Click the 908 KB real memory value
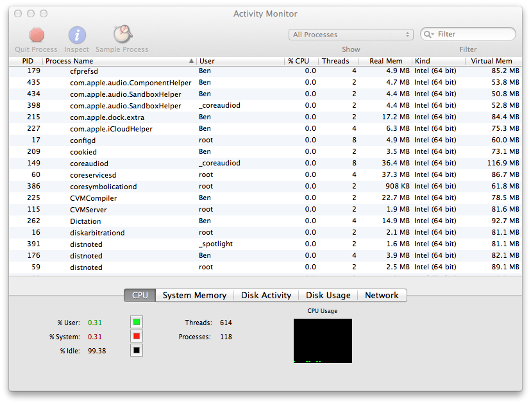The height and width of the screenshot is (404, 531). coord(397,186)
